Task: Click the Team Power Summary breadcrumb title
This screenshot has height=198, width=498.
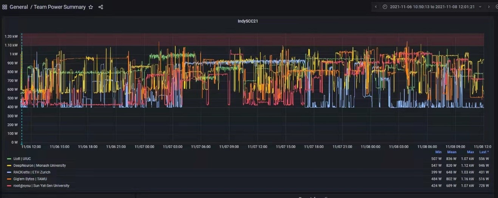Action: [60, 7]
